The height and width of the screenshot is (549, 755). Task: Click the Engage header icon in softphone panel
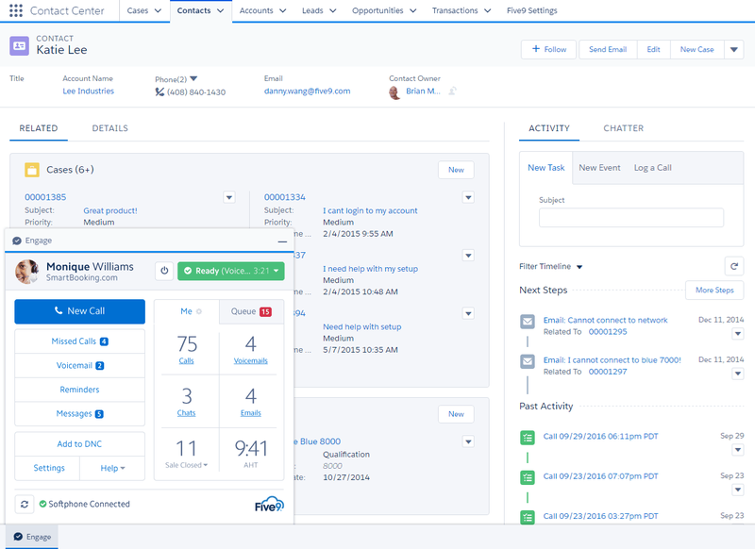(17, 241)
